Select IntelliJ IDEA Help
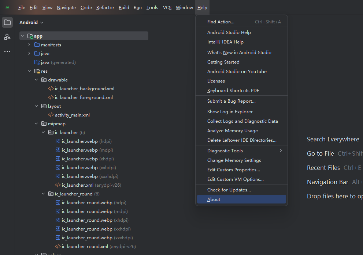Screen dimensions: 363x255 click(x=241, y=42)
